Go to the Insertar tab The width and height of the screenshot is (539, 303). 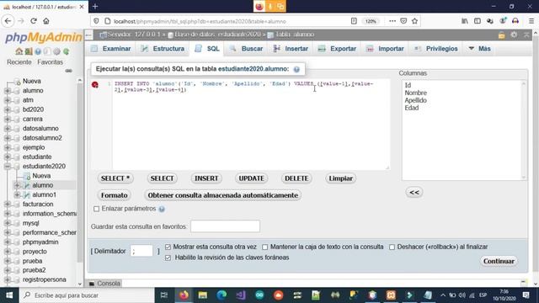coord(291,49)
